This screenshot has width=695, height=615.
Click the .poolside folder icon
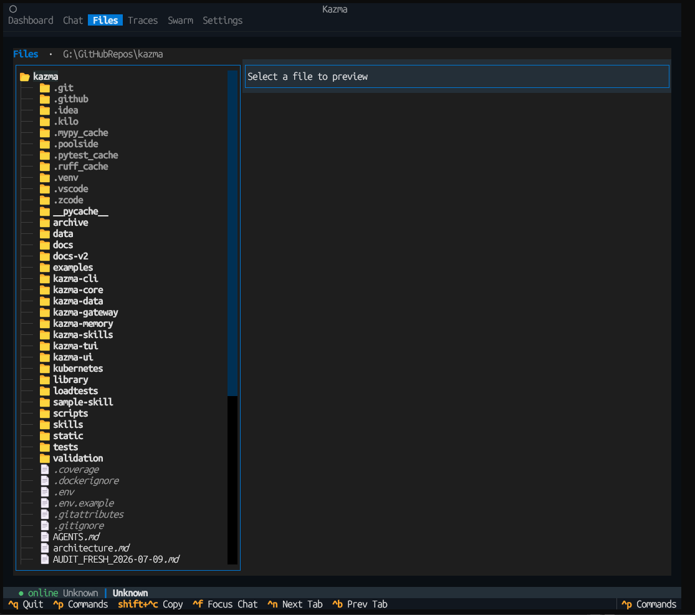[45, 144]
